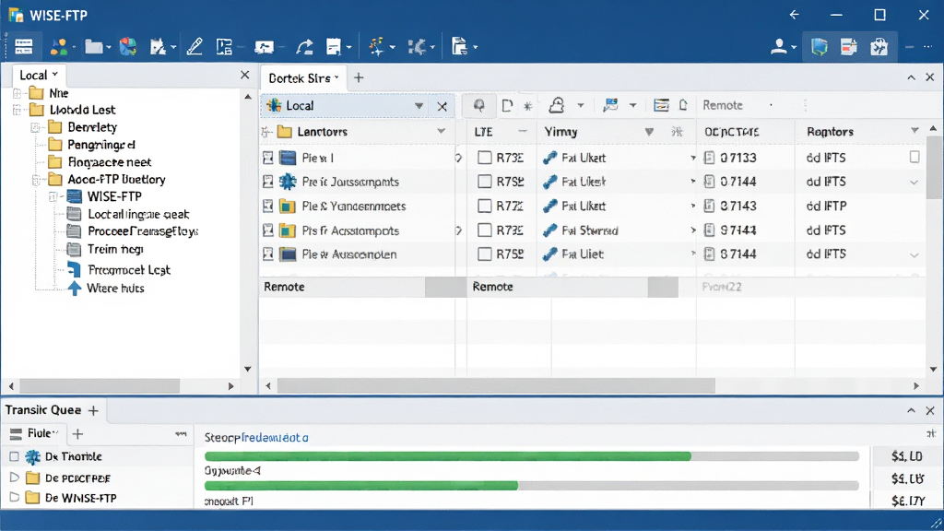The image size is (944, 531).
Task: Click the flag bookmark icon in Local toolbar
Action: pyautogui.click(x=610, y=105)
